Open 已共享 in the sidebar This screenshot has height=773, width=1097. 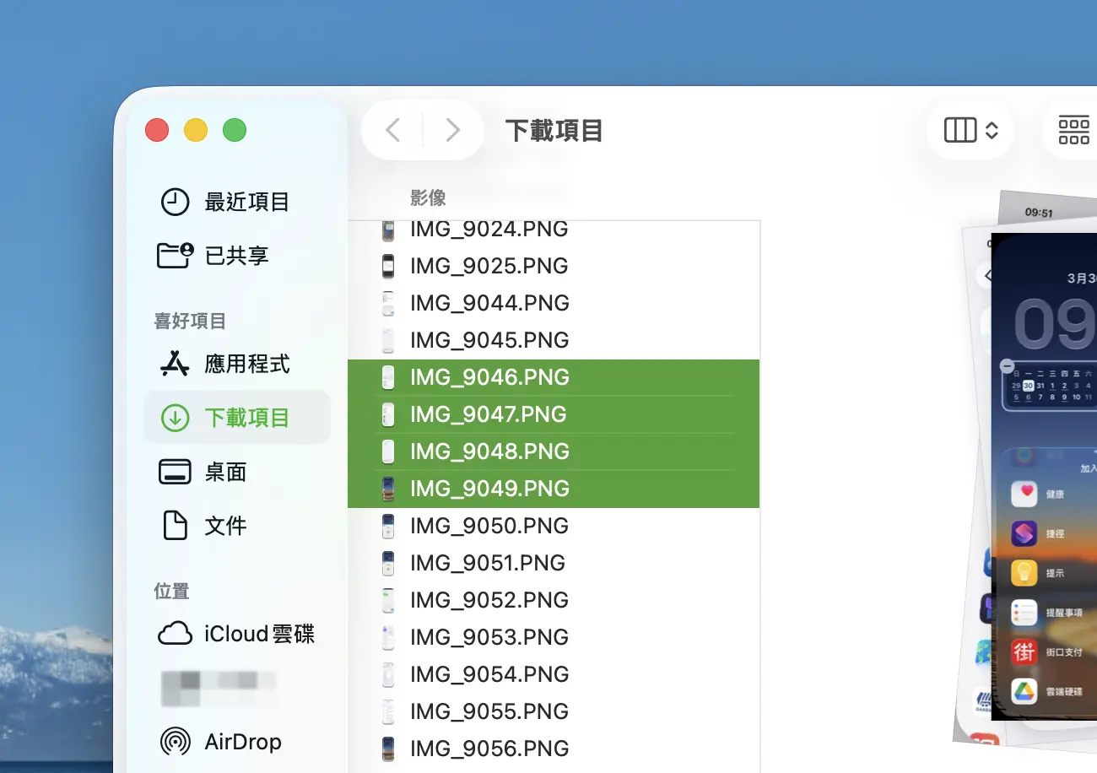pos(236,256)
